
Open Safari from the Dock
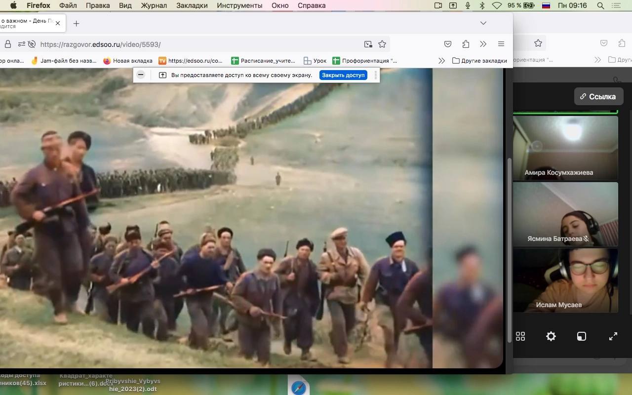(299, 387)
